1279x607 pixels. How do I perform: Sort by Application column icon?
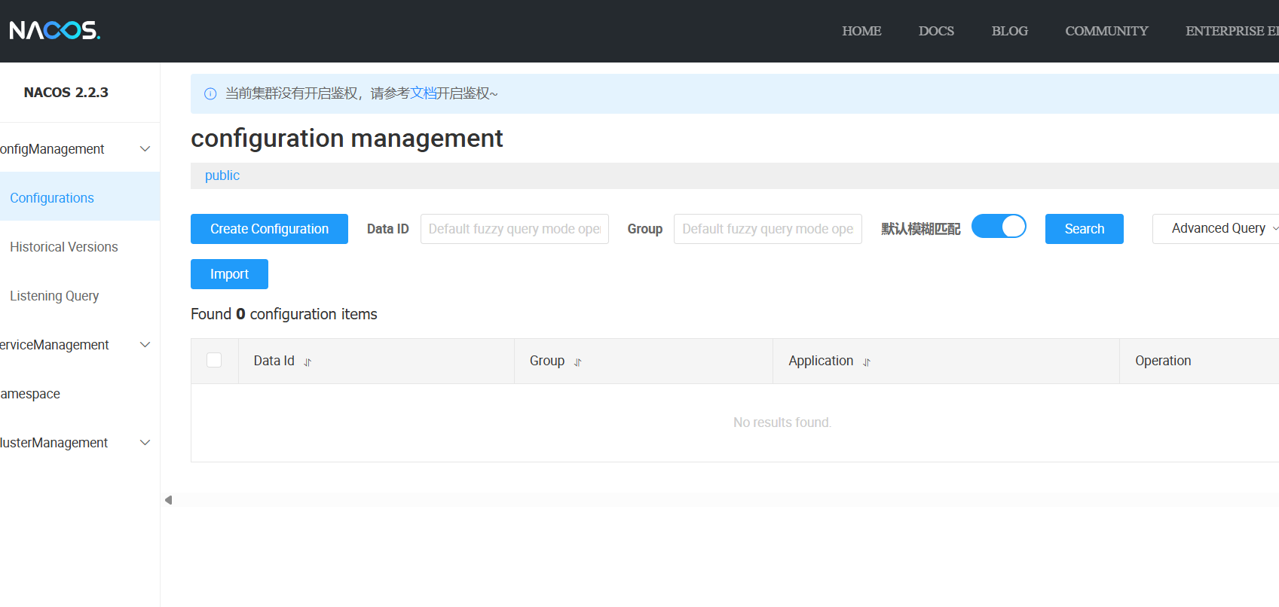coord(867,362)
